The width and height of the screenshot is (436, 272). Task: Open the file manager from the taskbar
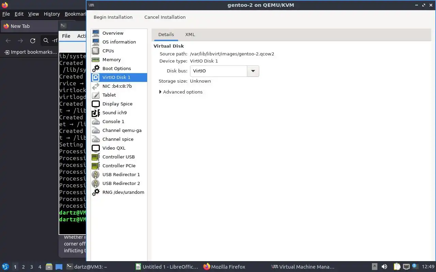pos(49,267)
